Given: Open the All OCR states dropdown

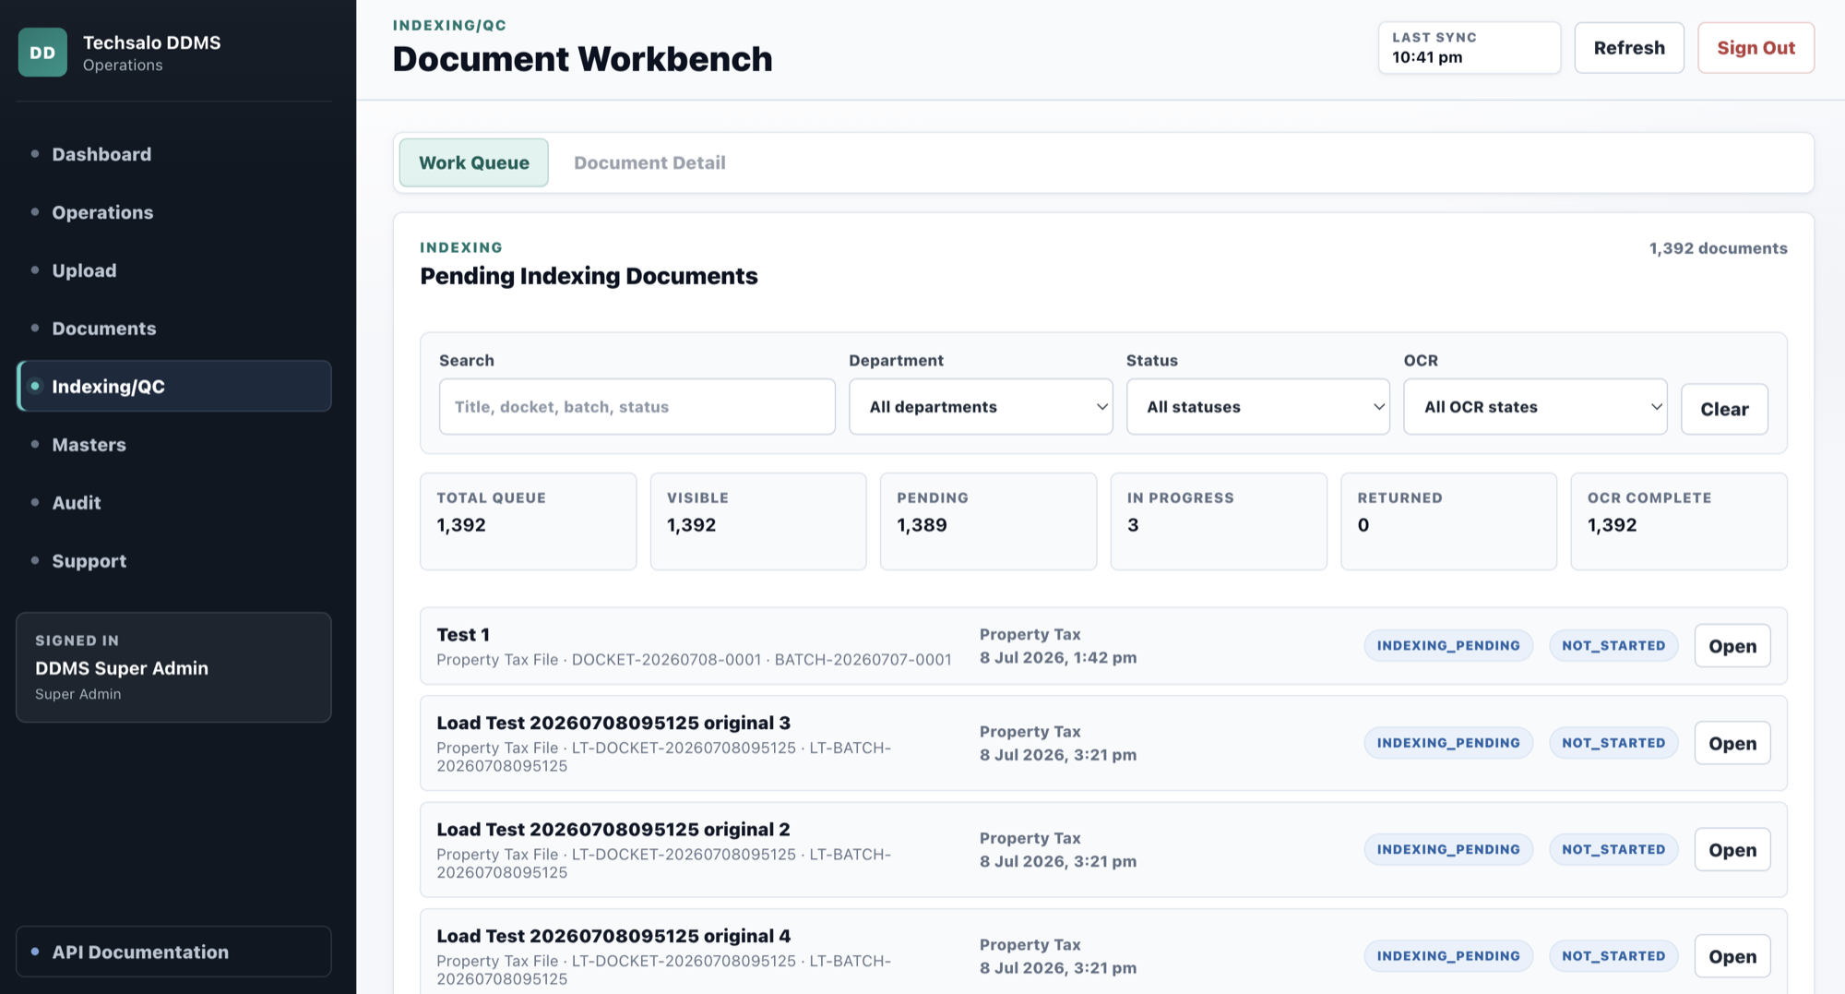Looking at the screenshot, I should click(x=1535, y=407).
